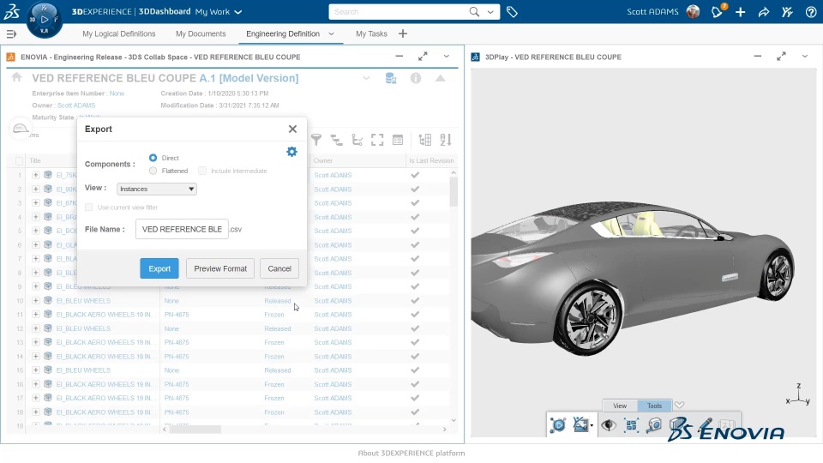Click the 3DPlay zoom search icon

pos(654,425)
